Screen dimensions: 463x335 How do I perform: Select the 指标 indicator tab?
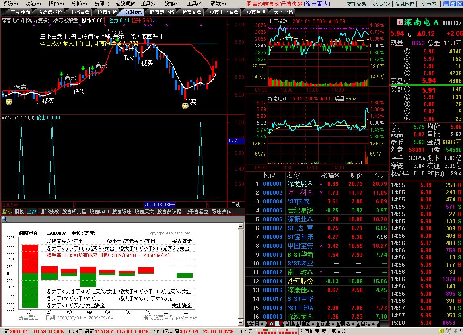(x=7, y=211)
